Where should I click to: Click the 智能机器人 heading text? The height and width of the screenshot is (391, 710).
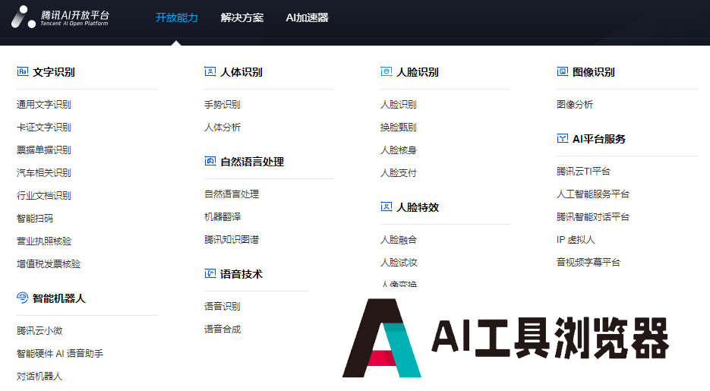point(59,298)
